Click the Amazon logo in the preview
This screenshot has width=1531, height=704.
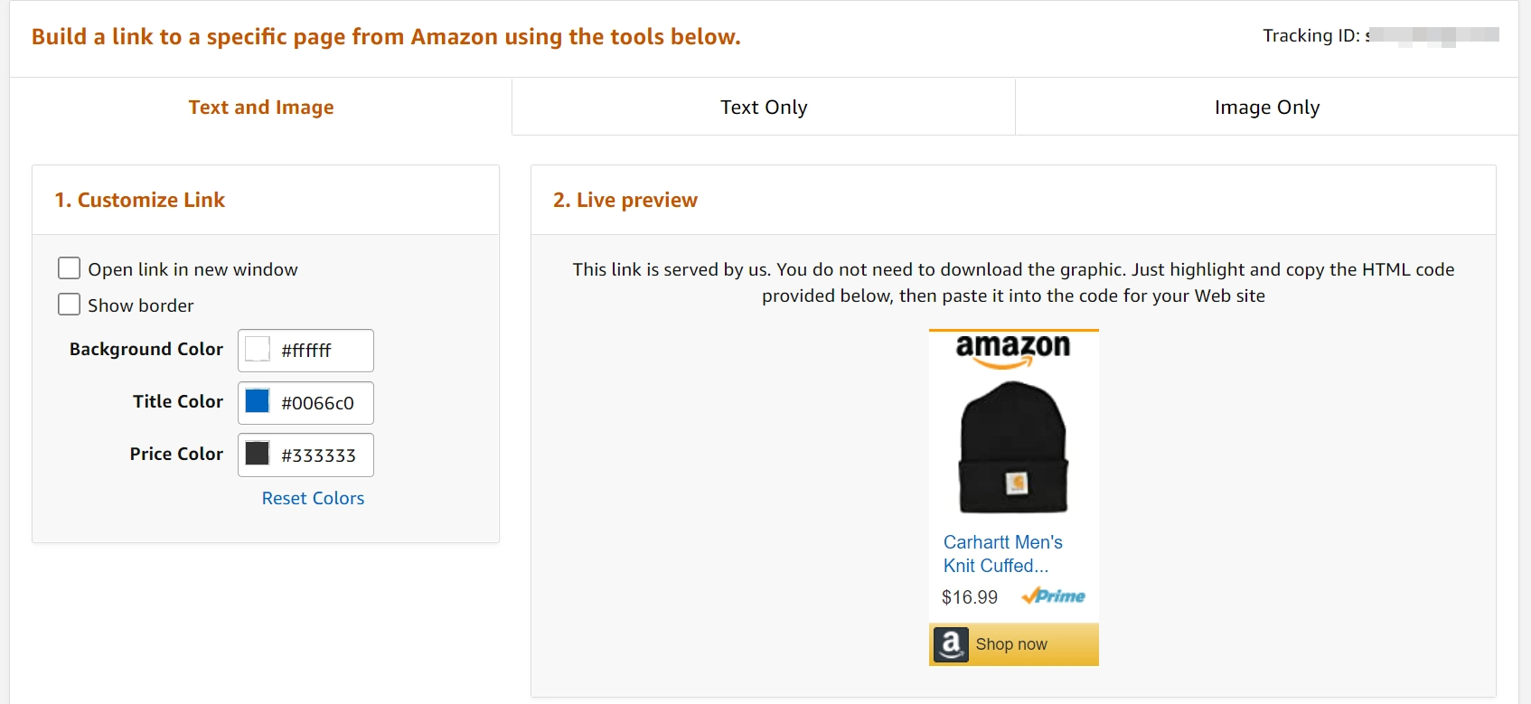1013,351
